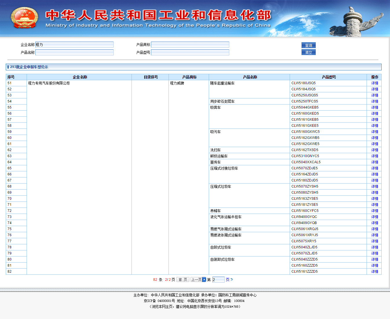
Task: Open 详情 for CLW5070ZLJD5
Action: pyautogui.click(x=375, y=253)
